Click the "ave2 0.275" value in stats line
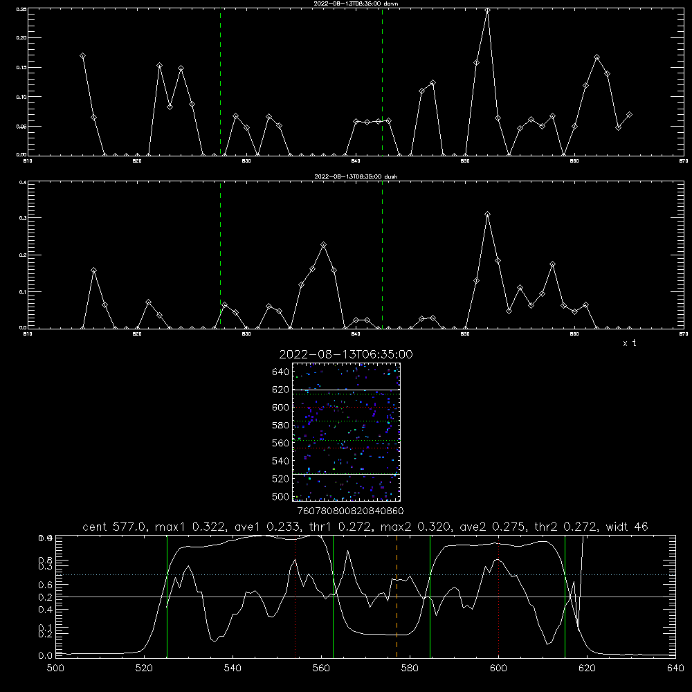 coord(493,527)
